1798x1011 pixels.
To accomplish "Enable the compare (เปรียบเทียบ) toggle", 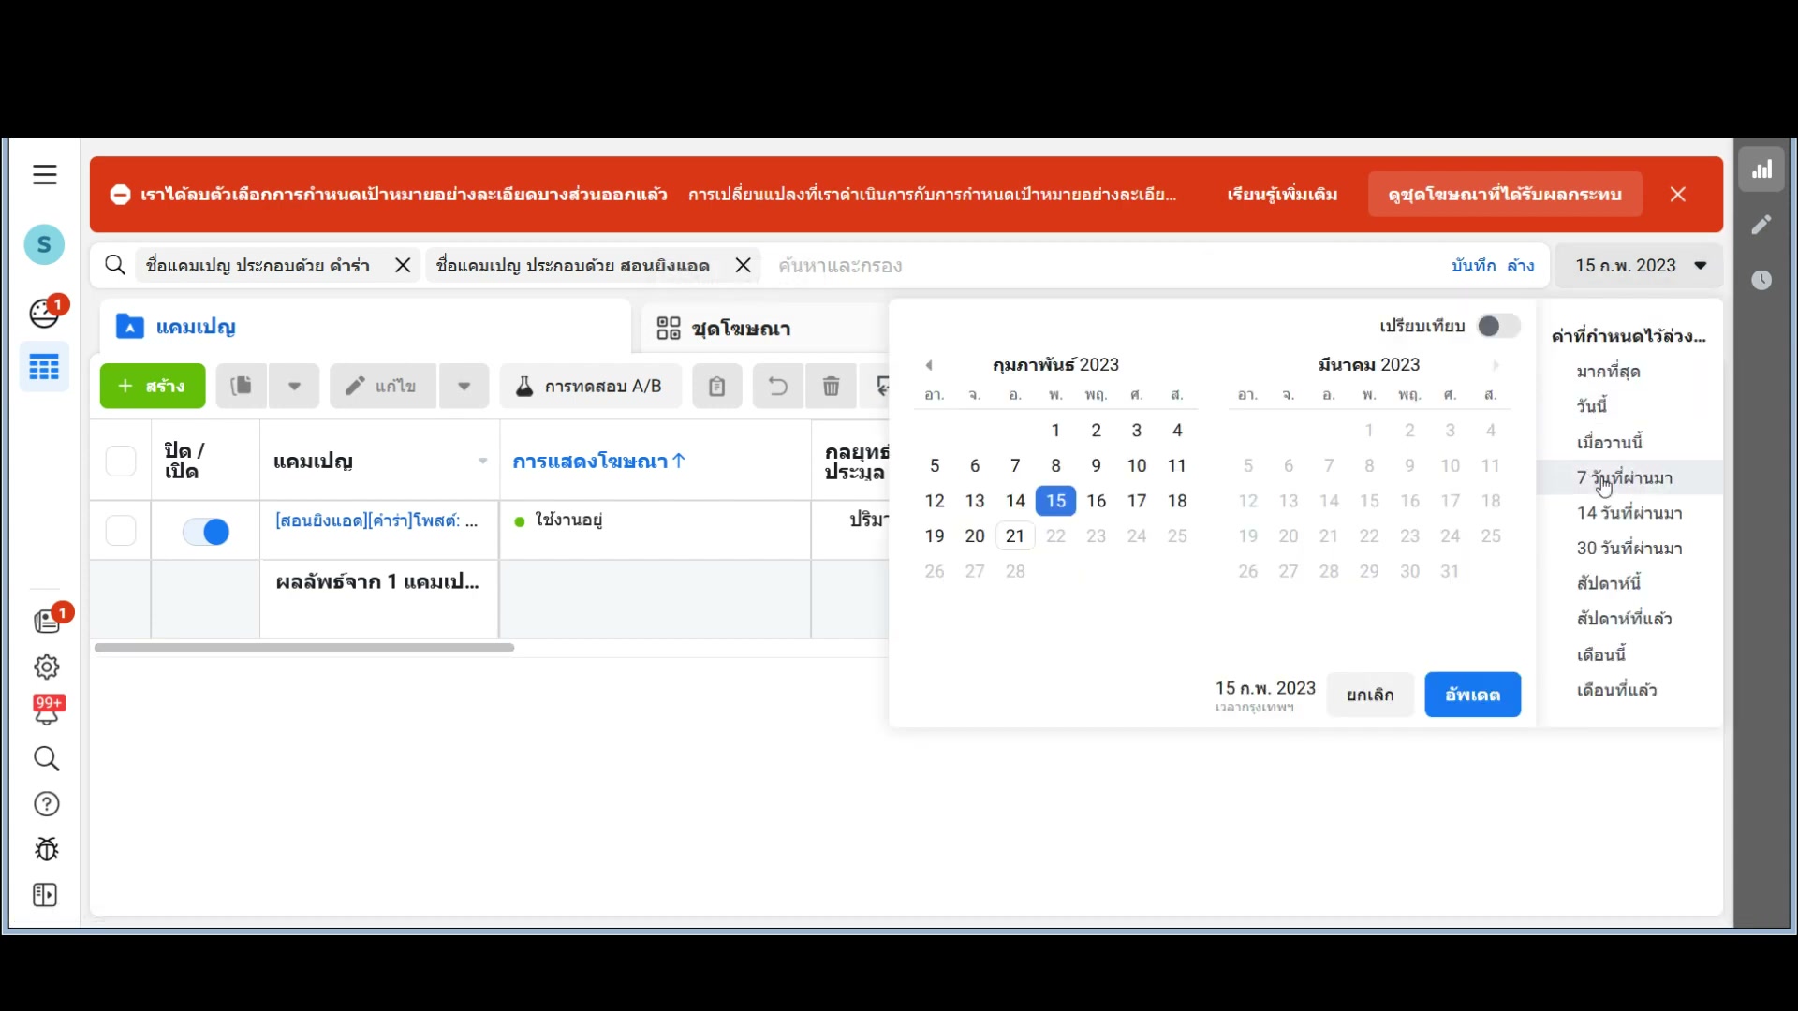I will coord(1497,326).
